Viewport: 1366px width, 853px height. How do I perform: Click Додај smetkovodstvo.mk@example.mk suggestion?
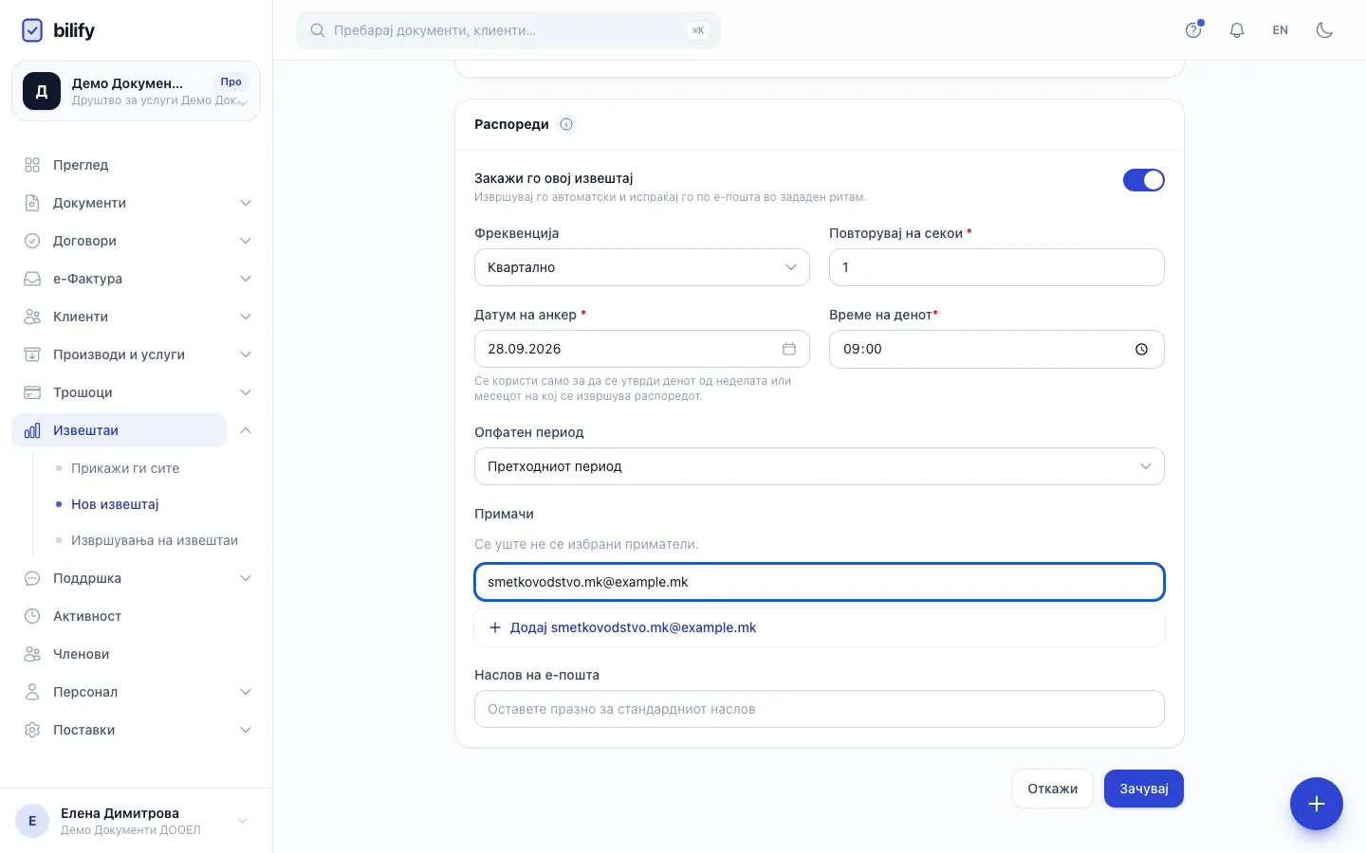pos(819,627)
